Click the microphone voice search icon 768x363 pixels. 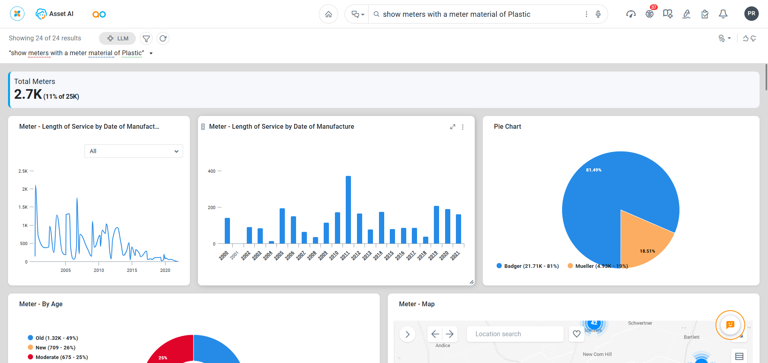(x=598, y=14)
